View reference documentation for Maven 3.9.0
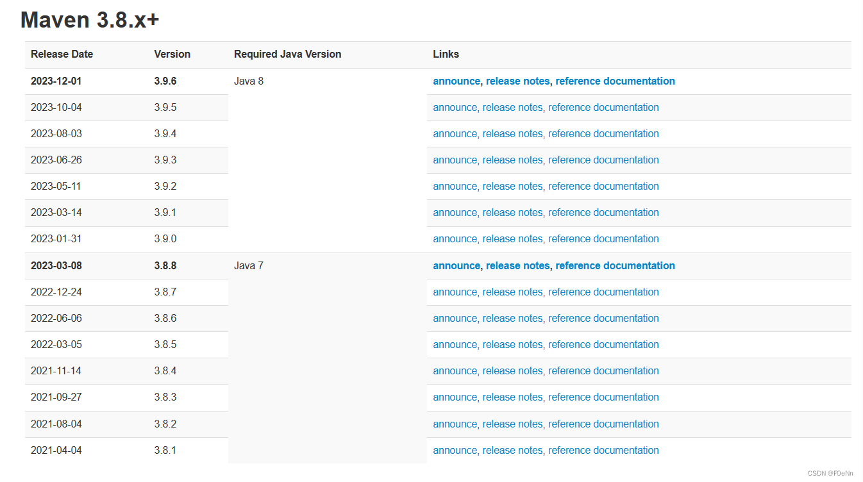The height and width of the screenshot is (482, 863). (603, 238)
